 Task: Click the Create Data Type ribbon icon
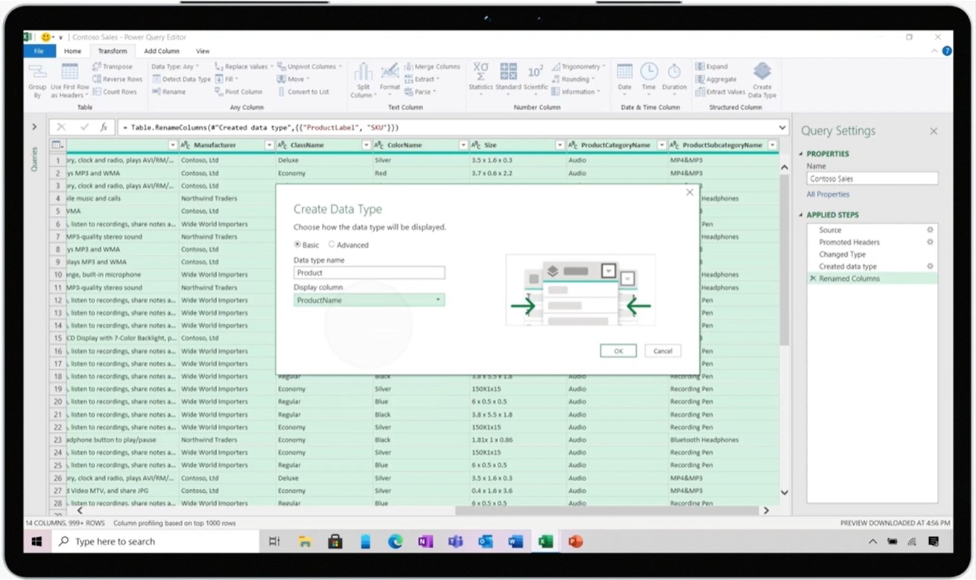(x=761, y=73)
